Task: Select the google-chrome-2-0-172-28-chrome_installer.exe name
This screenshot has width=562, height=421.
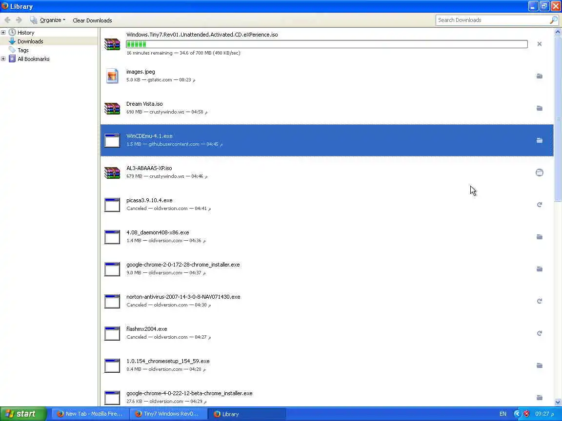Action: click(x=183, y=265)
